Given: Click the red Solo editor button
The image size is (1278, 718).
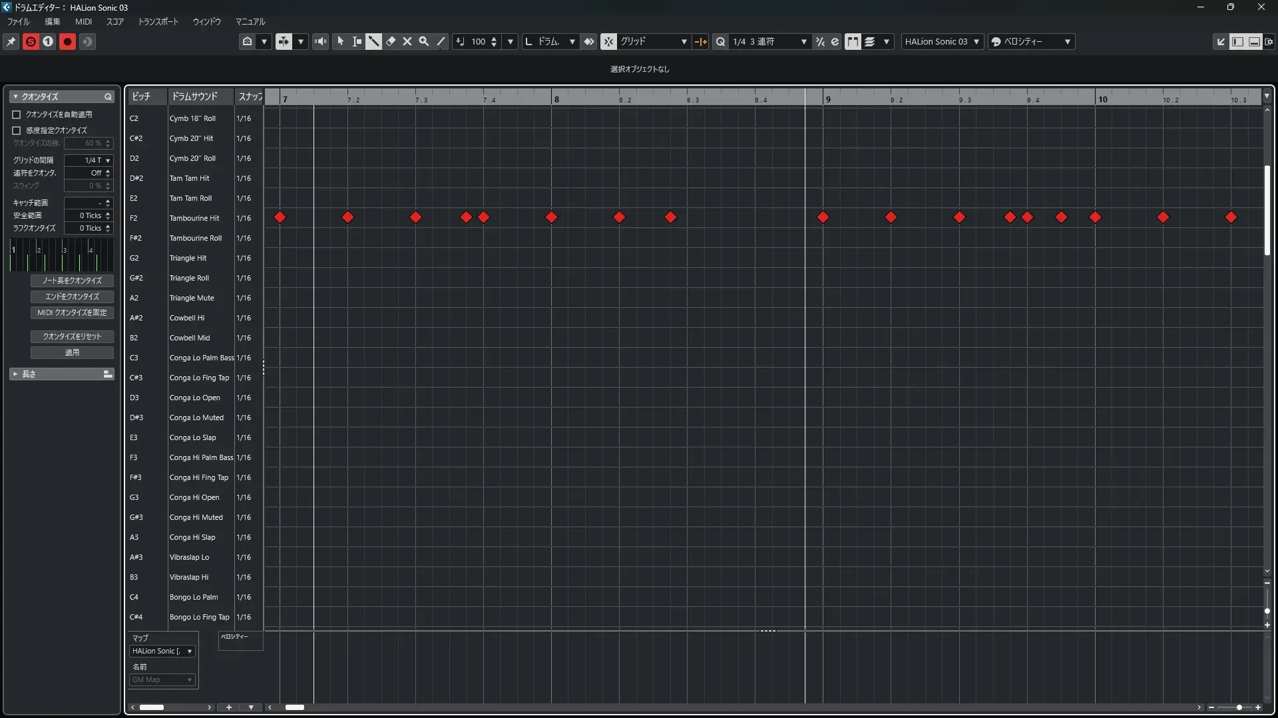Looking at the screenshot, I should tap(31, 41).
